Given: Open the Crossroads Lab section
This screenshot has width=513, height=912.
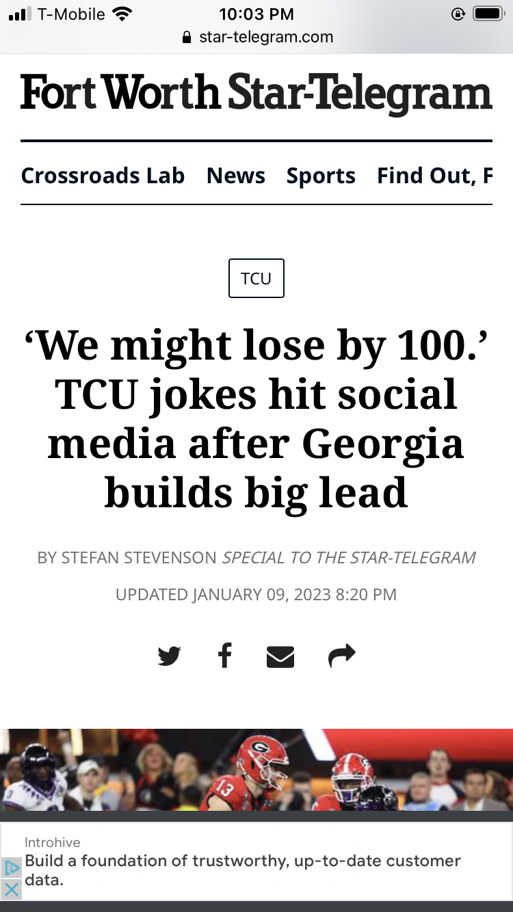Looking at the screenshot, I should coord(103,176).
